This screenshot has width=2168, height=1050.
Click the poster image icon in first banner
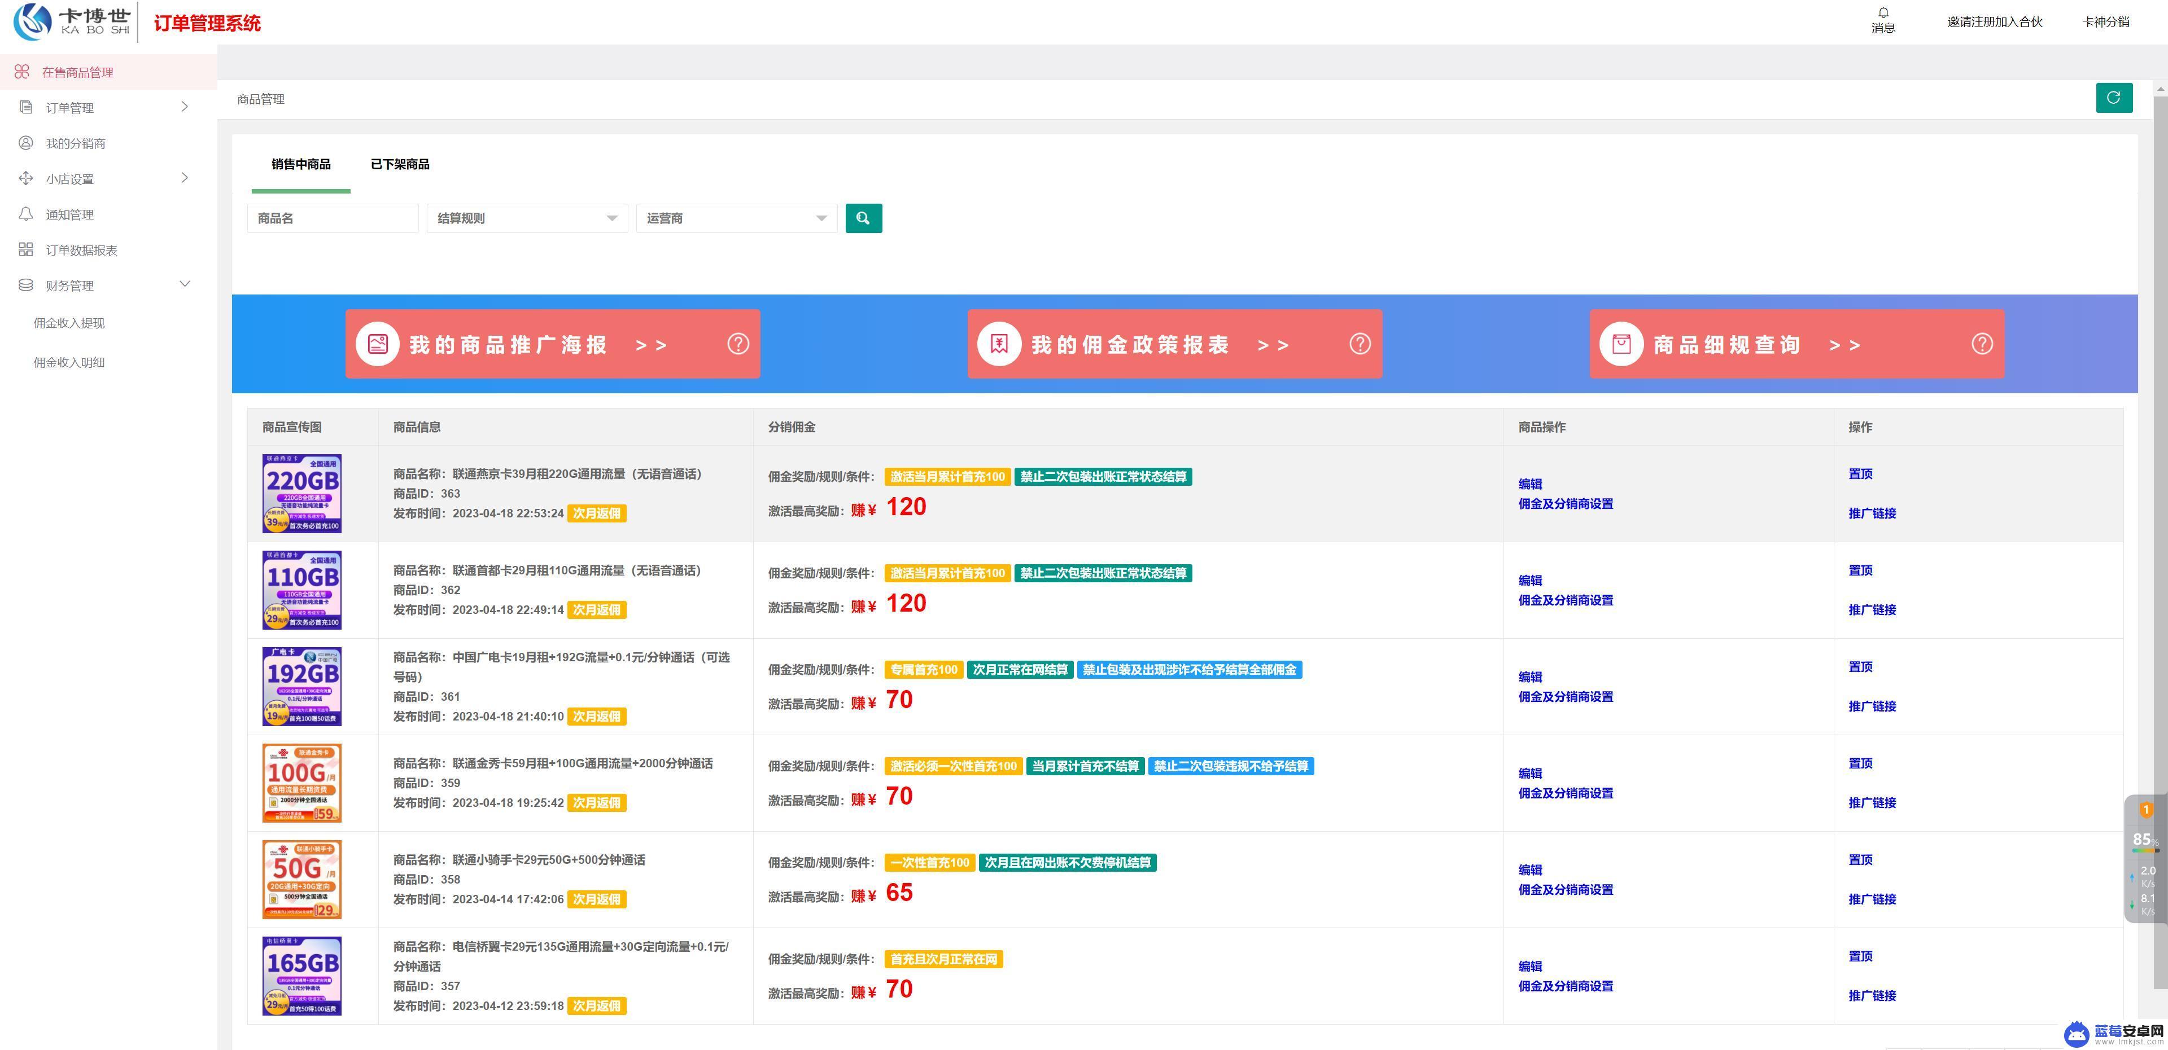(378, 344)
